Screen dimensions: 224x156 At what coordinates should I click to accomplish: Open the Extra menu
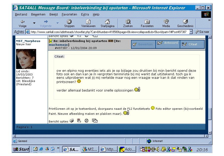85,14
